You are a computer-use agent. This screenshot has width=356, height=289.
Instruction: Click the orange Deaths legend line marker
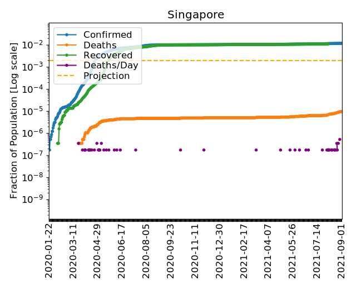coord(66,45)
